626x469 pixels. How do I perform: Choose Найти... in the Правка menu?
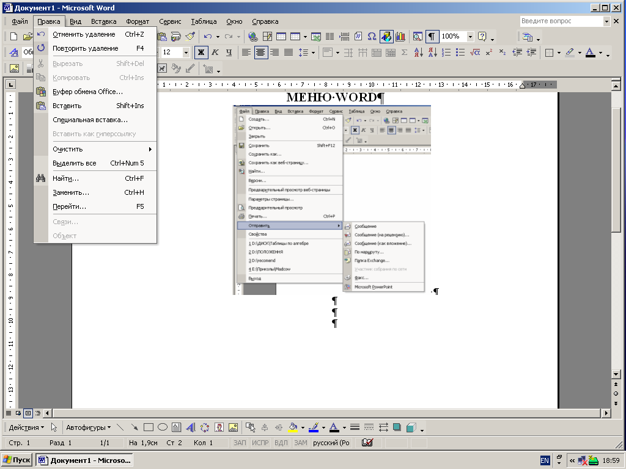(x=65, y=178)
